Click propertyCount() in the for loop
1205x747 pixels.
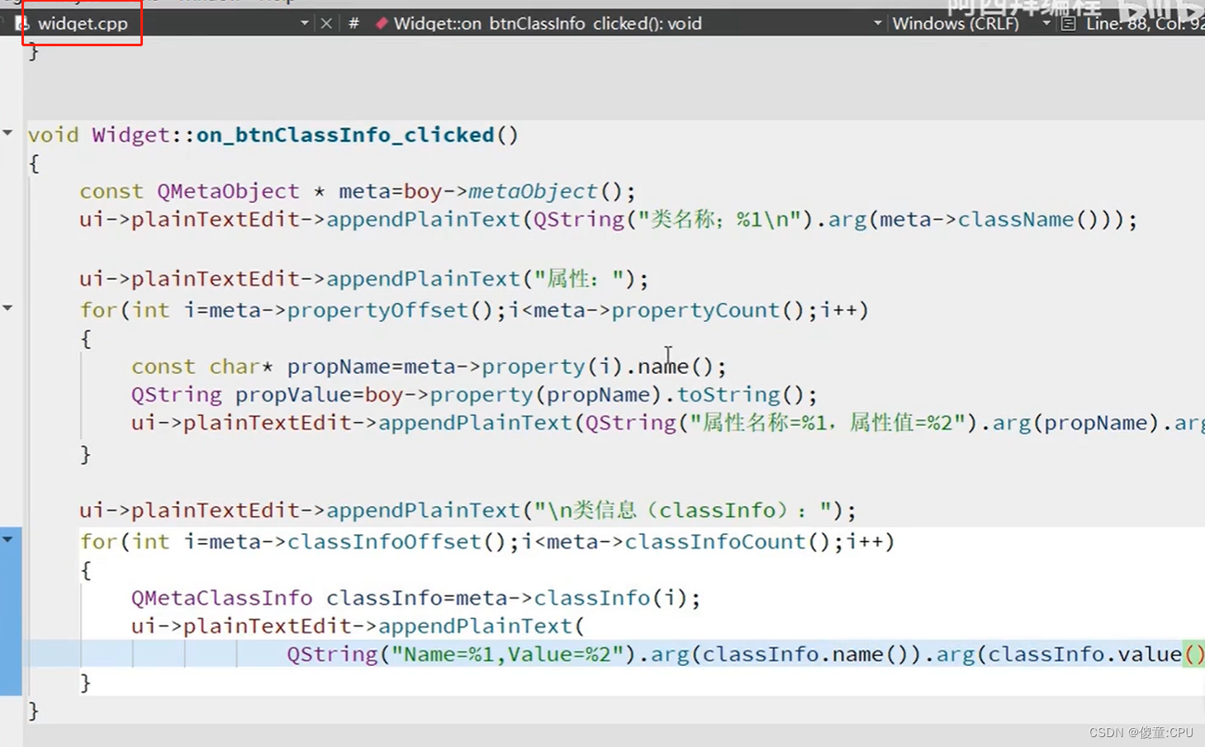(x=708, y=310)
